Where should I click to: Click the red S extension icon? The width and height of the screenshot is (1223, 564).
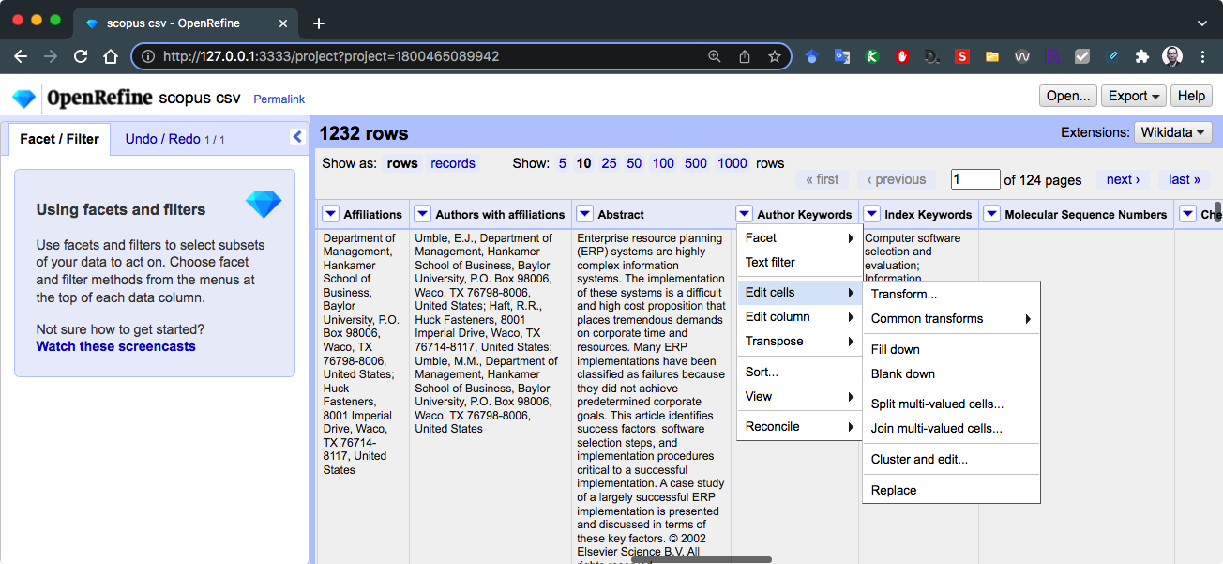[x=961, y=56]
